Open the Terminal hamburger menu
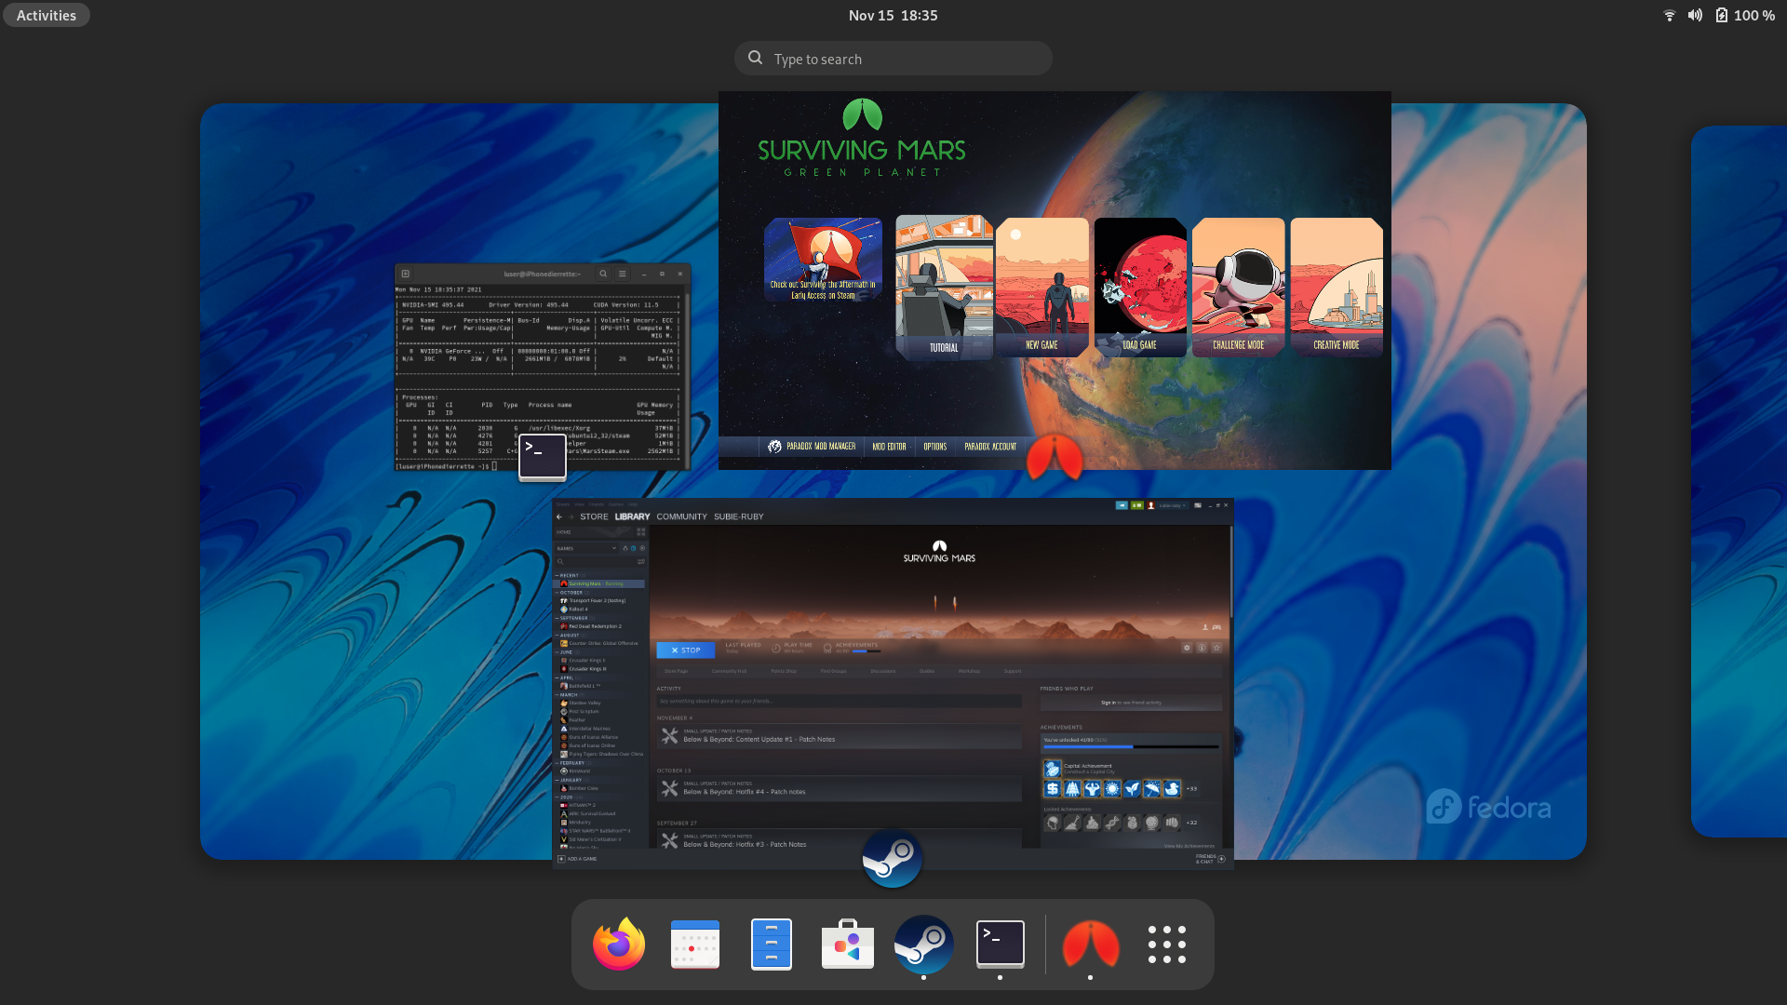1787x1005 pixels. point(622,274)
